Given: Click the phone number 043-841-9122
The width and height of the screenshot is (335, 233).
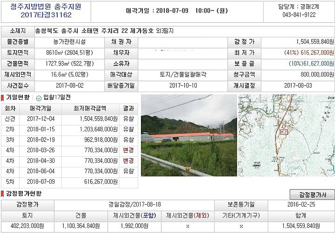Looking at the screenshot, I should pyautogui.click(x=299, y=15).
